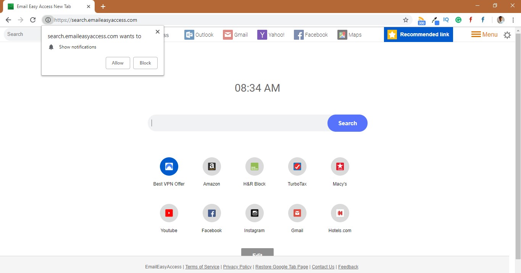Open the Youtube tile
Screen dimensions: 521x273
tap(169, 213)
